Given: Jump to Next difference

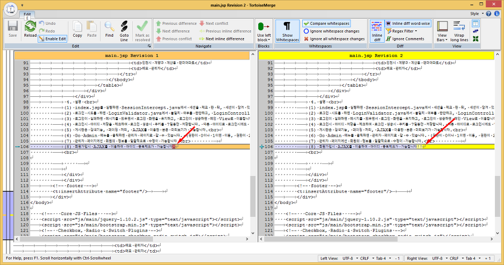Looking at the screenshot, I should (173, 31).
